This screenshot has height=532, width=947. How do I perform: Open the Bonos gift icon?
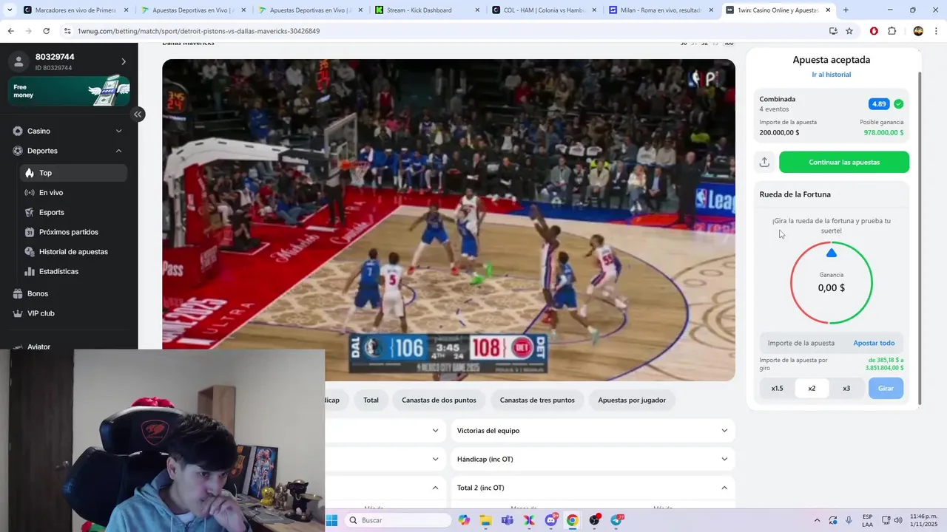pyautogui.click(x=18, y=294)
